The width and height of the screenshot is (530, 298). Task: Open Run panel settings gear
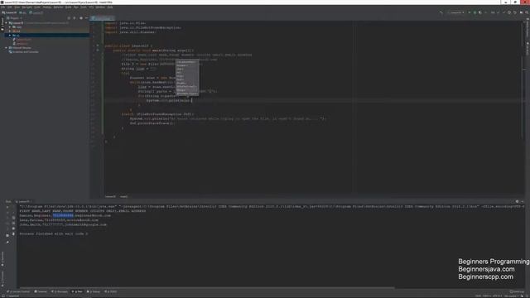[x=517, y=201]
